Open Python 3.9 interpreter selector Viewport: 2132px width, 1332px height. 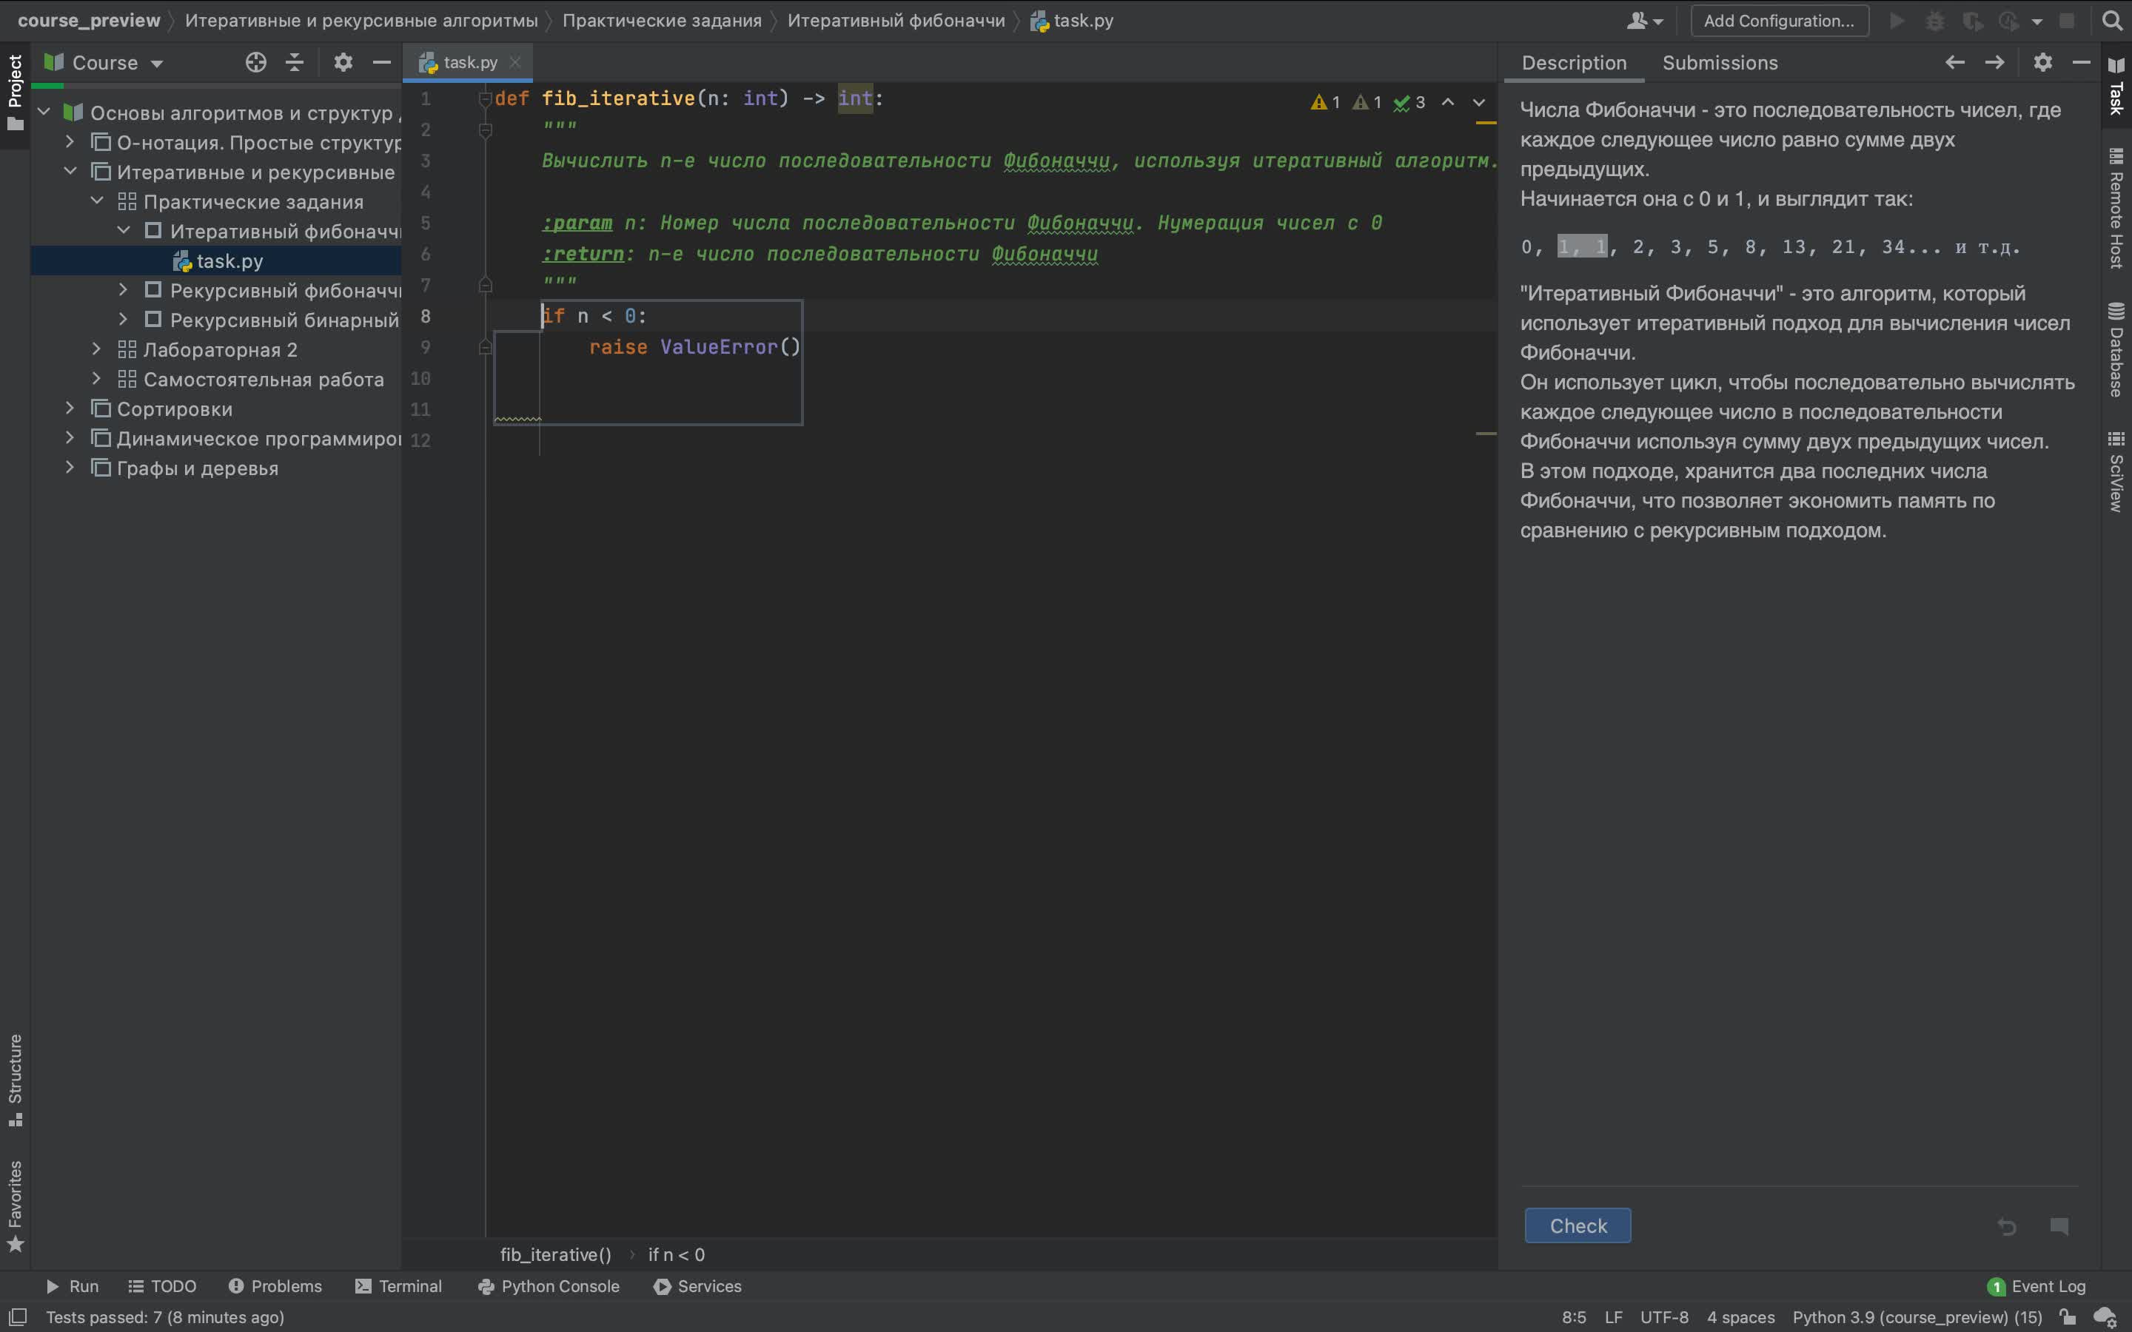tap(1917, 1317)
